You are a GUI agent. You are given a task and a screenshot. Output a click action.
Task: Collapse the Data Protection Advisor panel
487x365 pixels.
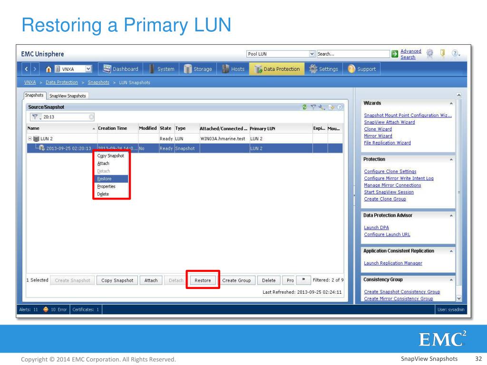coord(451,216)
